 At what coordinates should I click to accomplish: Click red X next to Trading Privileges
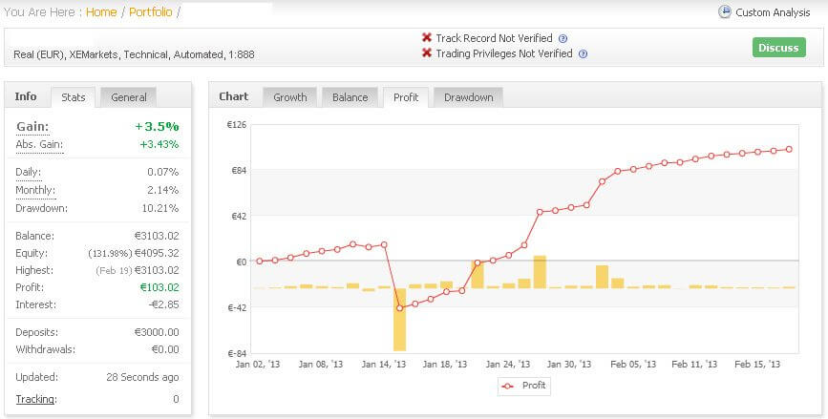pyautogui.click(x=427, y=53)
